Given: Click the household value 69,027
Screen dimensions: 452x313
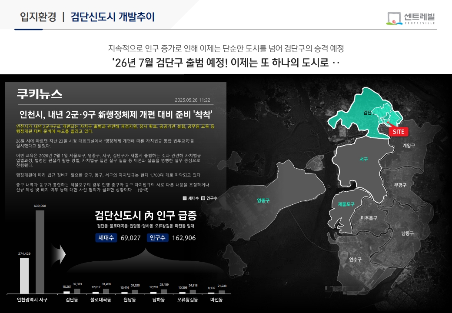Looking at the screenshot, I should click(130, 238).
